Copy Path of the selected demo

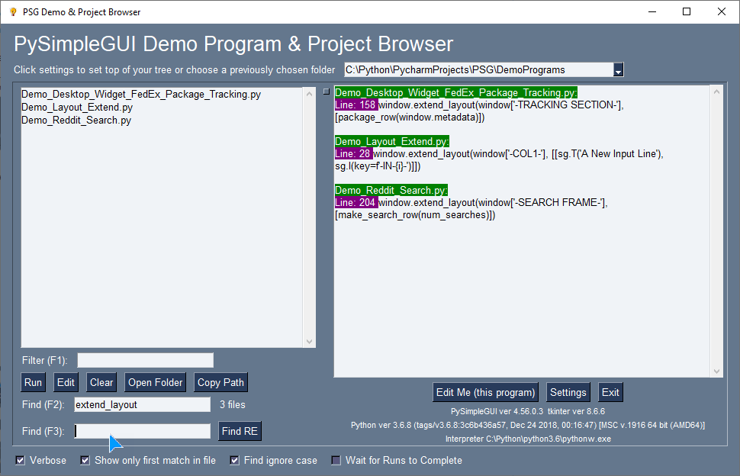[x=220, y=382]
